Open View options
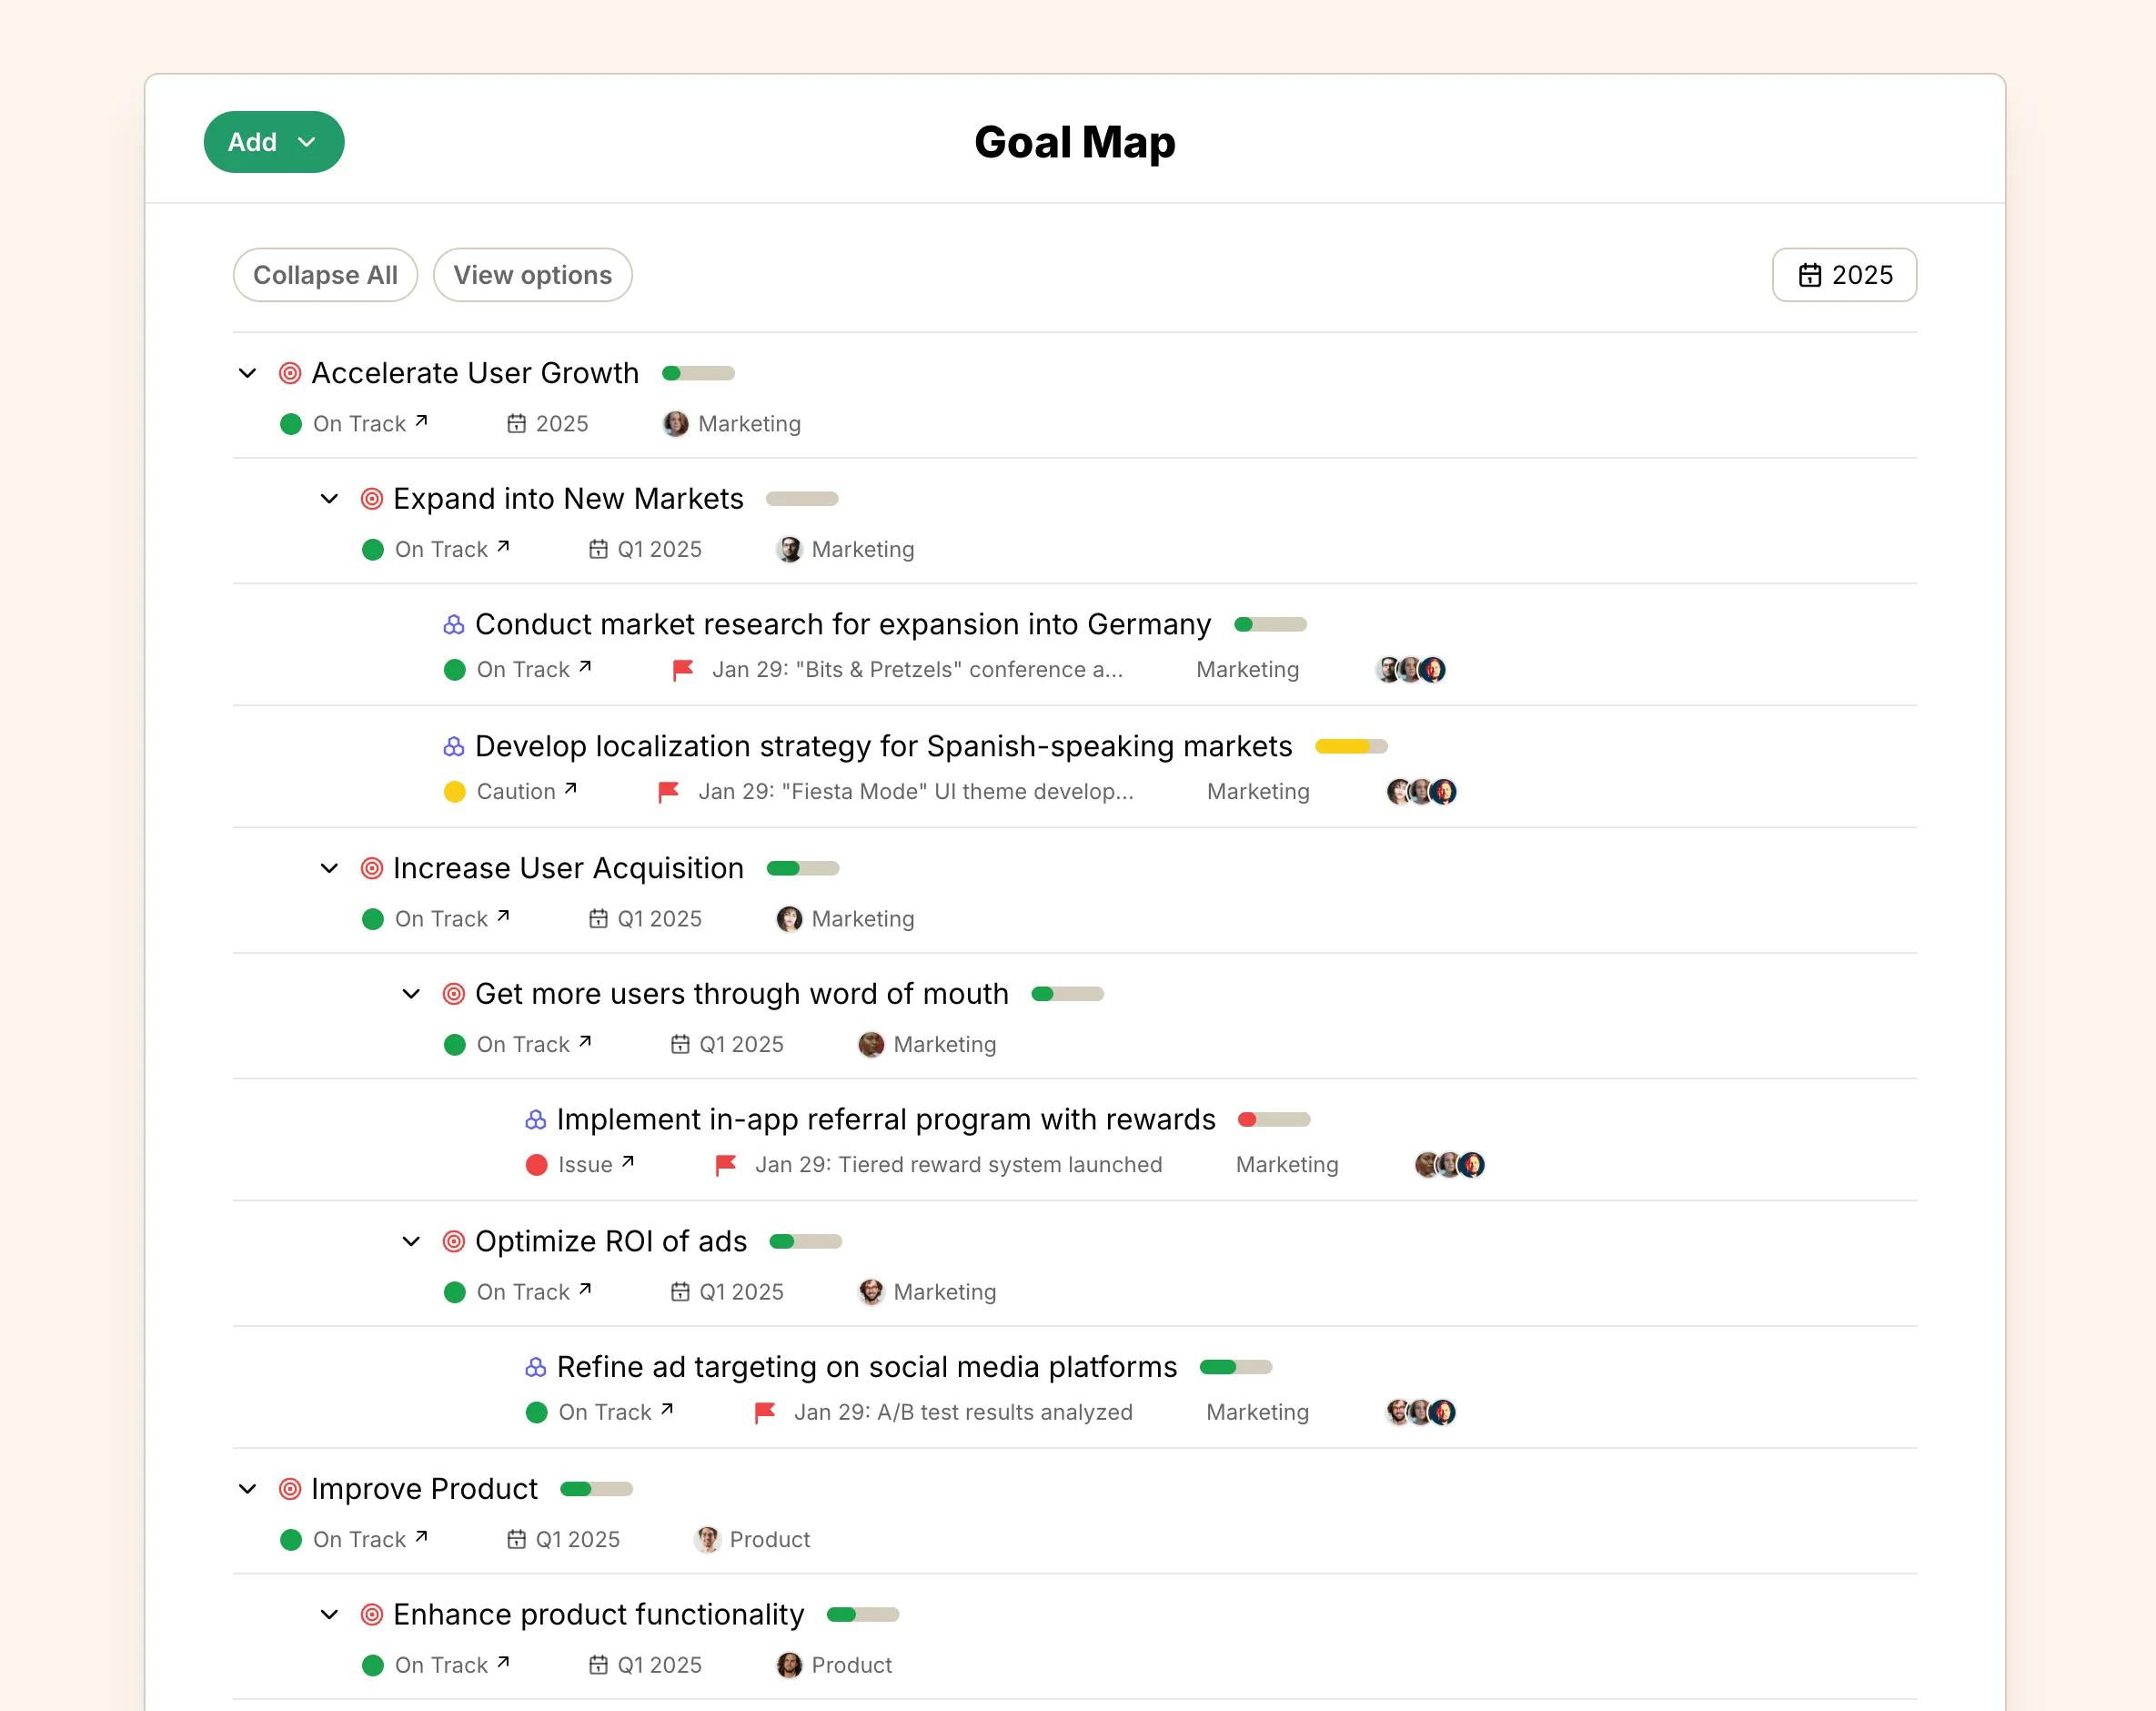Screen dimensions: 2156x1711 click(532, 274)
